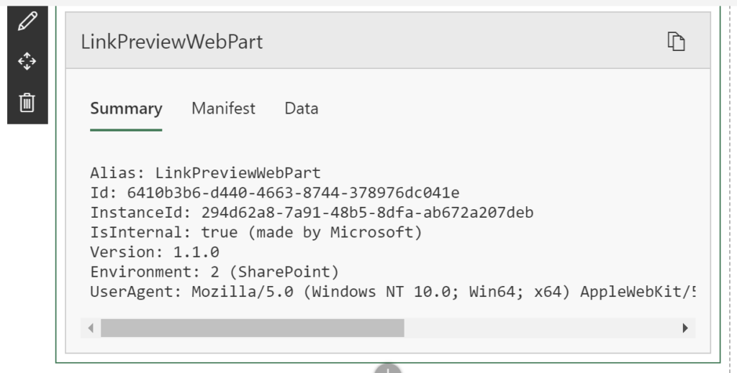The width and height of the screenshot is (737, 373).
Task: Click the InstanceId value line
Action: click(x=312, y=213)
